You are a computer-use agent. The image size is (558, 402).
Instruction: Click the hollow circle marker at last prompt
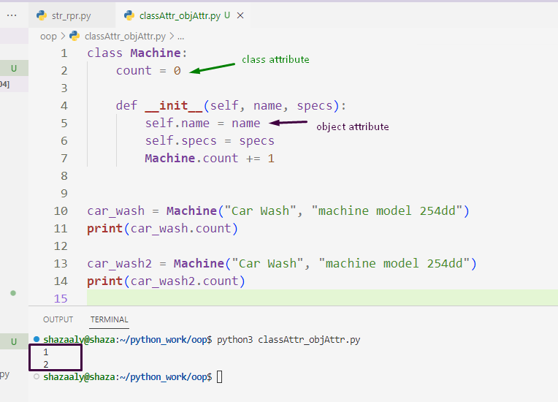pyautogui.click(x=37, y=376)
